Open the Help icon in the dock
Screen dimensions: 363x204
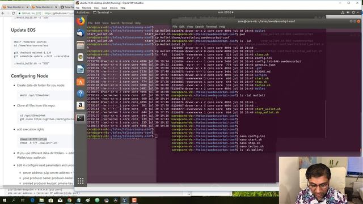tap(81, 93)
